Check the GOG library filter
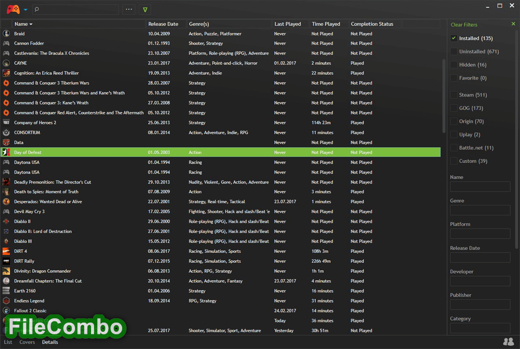This screenshot has width=520, height=349. 454,108
